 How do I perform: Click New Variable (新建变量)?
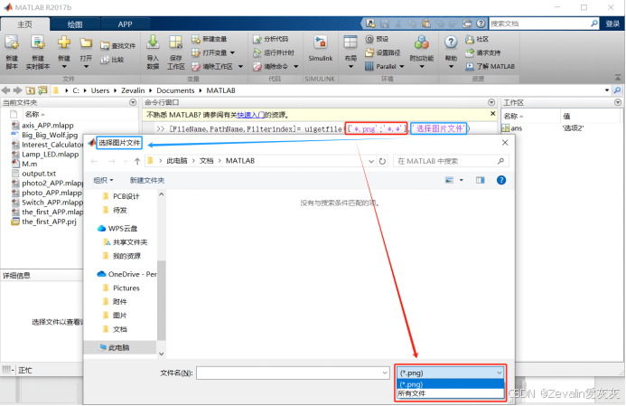210,39
